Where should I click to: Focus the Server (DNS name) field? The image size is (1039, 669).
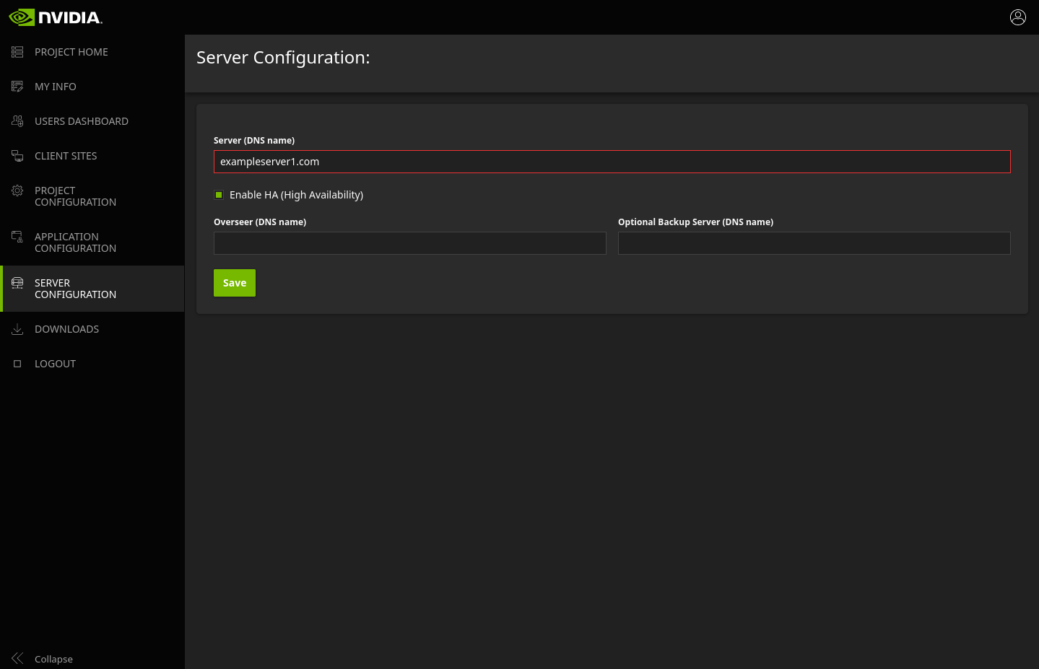pyautogui.click(x=612, y=162)
